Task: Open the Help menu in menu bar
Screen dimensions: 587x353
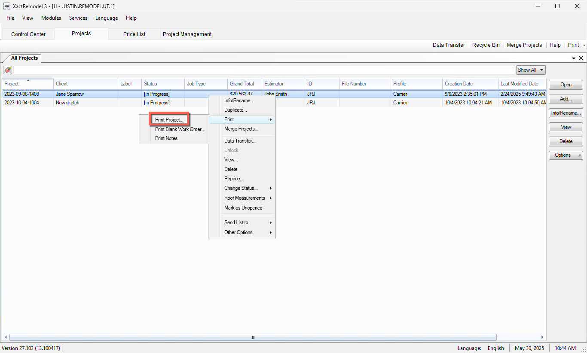Action: pos(131,18)
